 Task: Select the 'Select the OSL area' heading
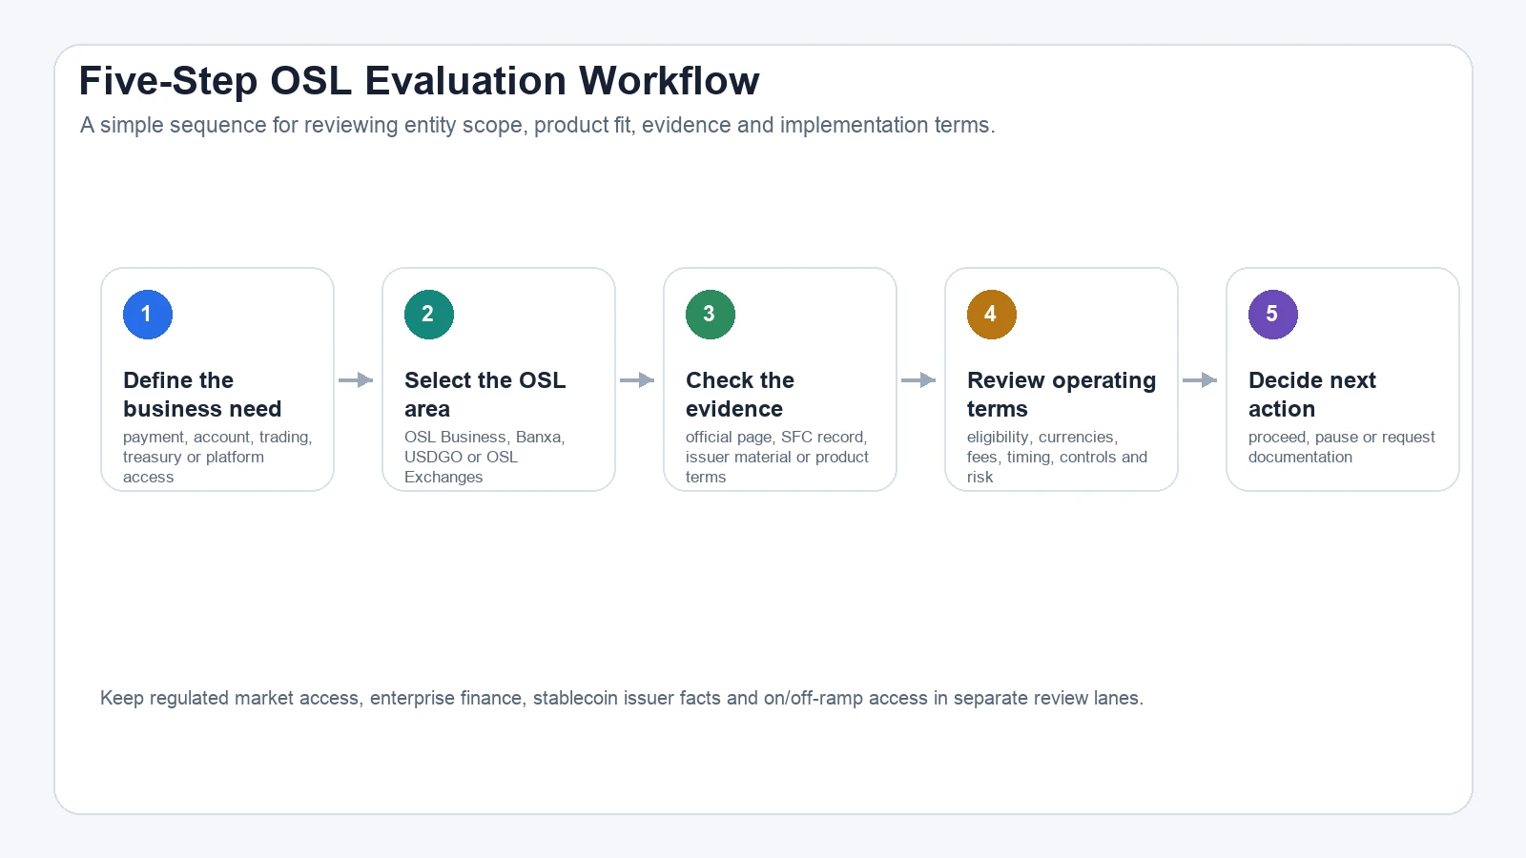coord(485,395)
